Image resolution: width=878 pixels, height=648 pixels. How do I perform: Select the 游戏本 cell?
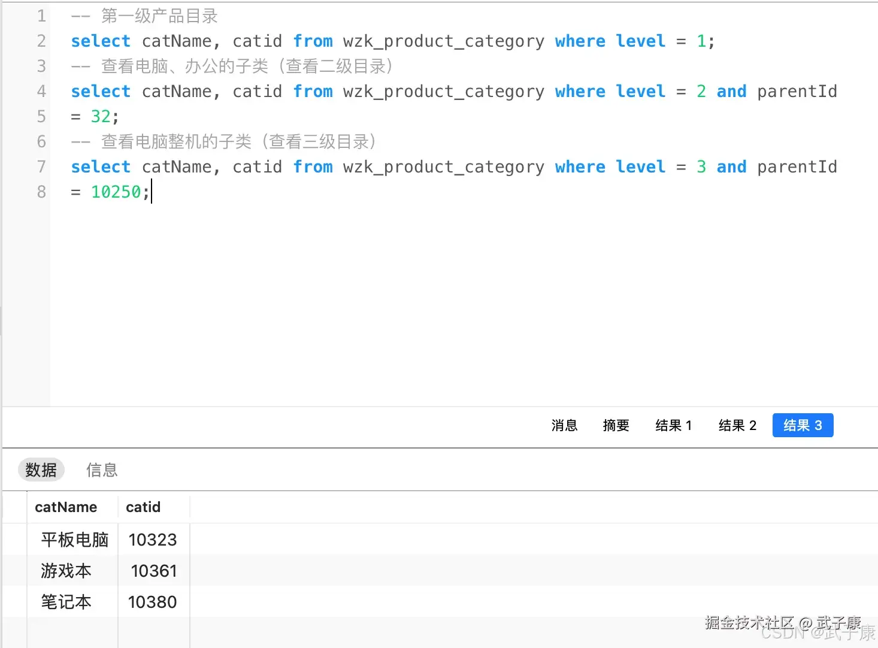[x=66, y=571]
